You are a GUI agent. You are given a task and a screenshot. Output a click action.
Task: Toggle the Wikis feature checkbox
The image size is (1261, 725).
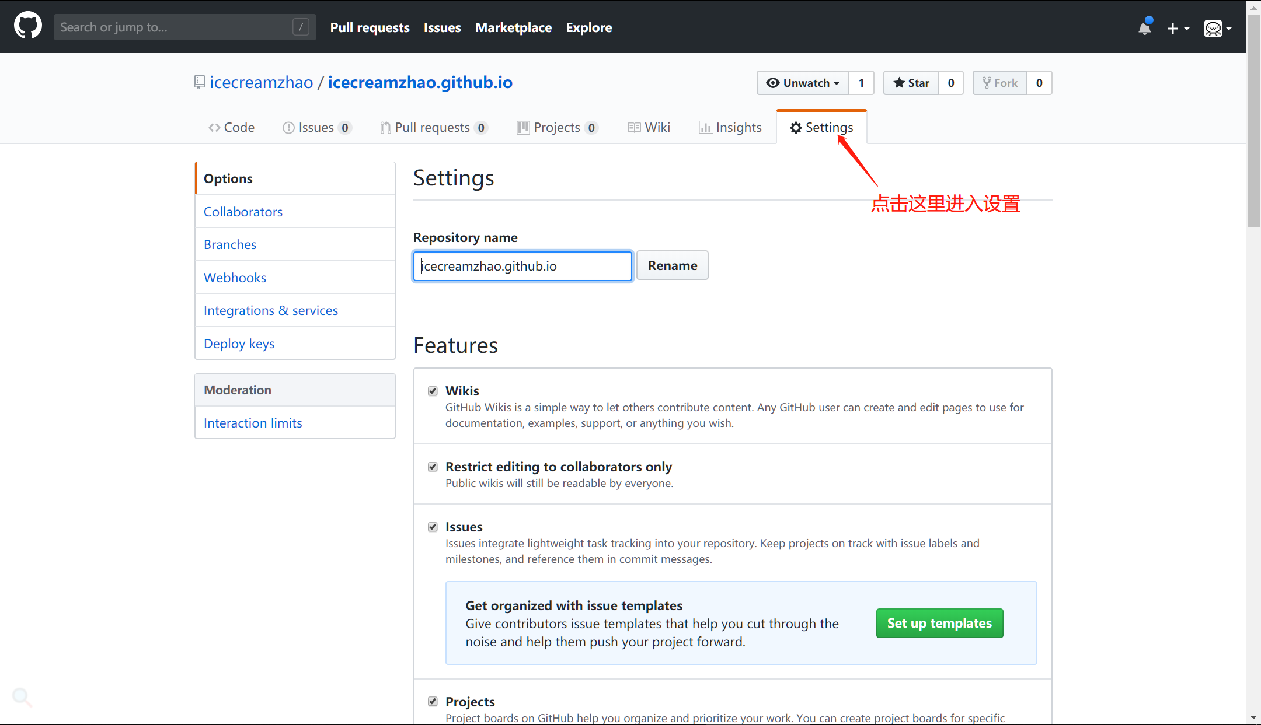pyautogui.click(x=433, y=391)
